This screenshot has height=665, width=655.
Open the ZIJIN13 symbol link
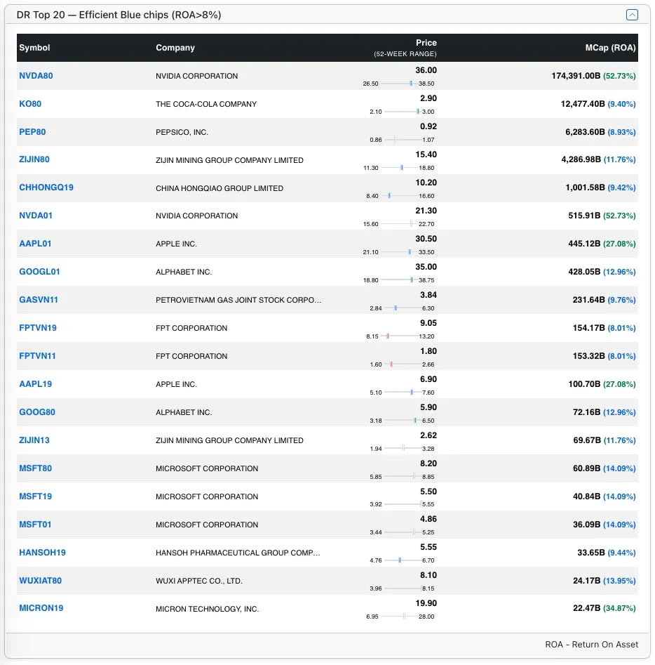[x=34, y=440]
